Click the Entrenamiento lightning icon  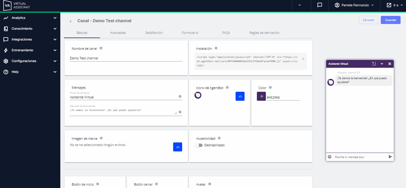tap(6, 50)
